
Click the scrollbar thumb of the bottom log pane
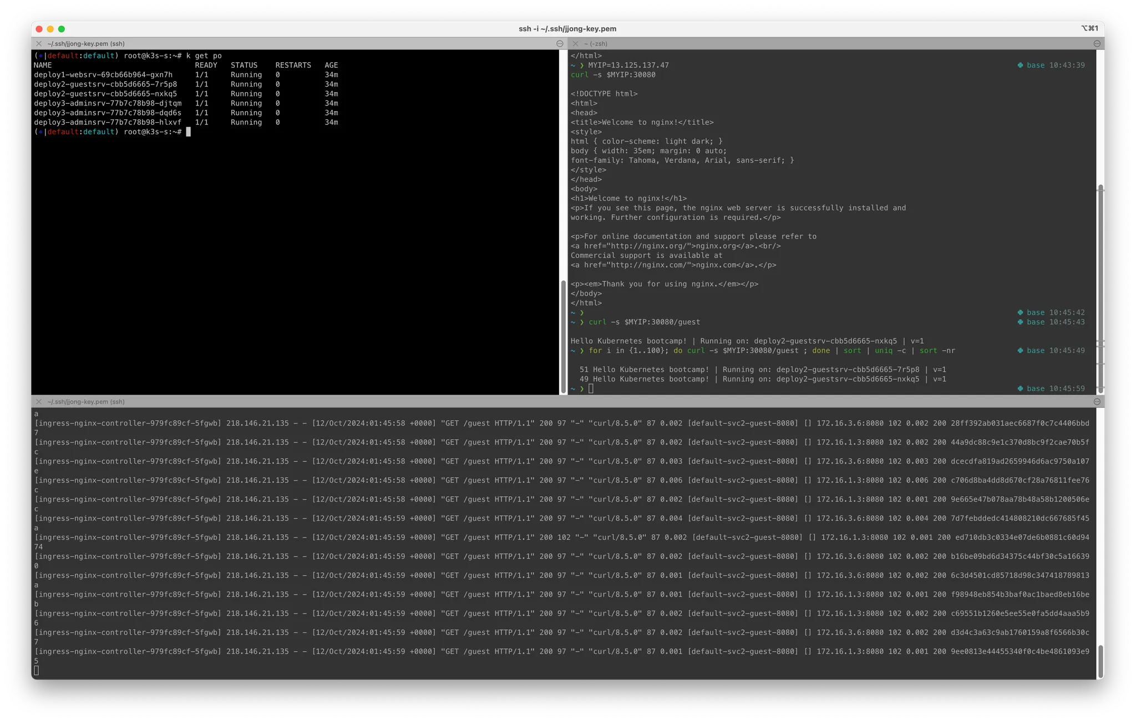(1100, 662)
